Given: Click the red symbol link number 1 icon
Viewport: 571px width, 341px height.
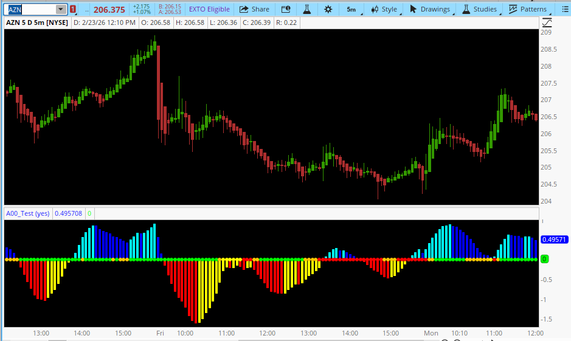Looking at the screenshot, I should click(x=73, y=9).
